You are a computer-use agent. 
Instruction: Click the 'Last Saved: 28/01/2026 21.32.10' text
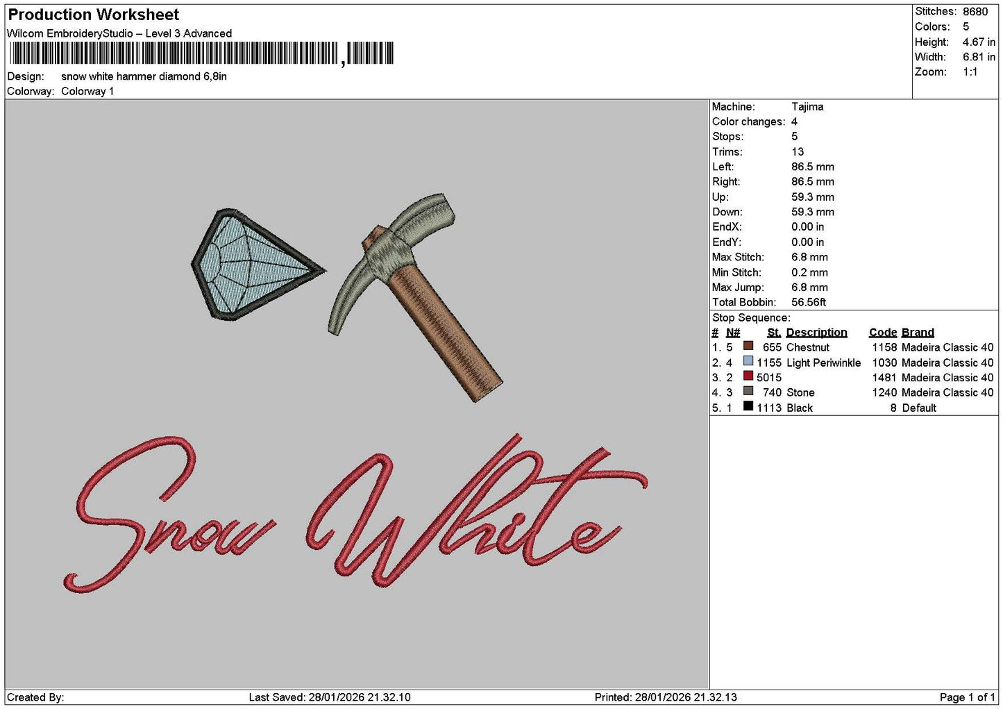[x=330, y=697]
